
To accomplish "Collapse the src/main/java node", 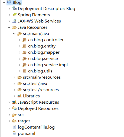I will coord(14,34).
